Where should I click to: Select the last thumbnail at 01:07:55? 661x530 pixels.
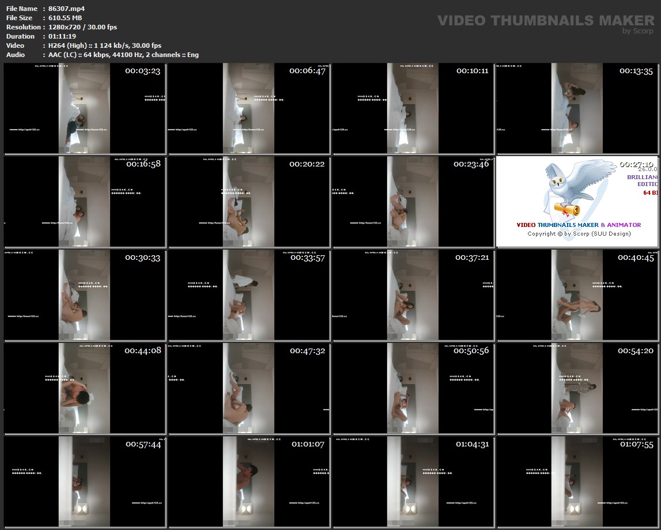pyautogui.click(x=577, y=482)
